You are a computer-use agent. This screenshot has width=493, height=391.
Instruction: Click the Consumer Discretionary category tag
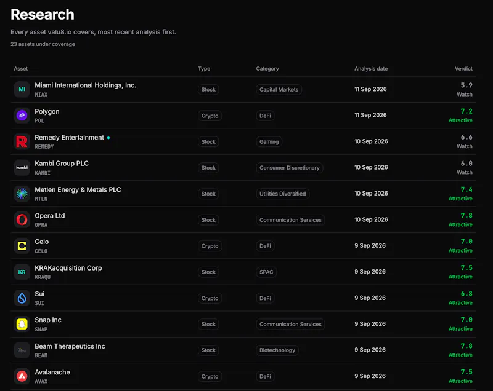tap(289, 168)
